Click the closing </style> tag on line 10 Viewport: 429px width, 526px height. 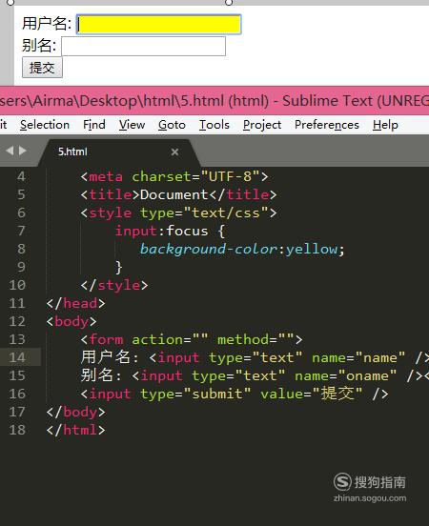[114, 285]
